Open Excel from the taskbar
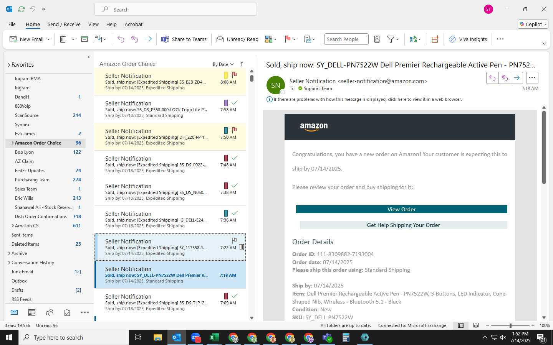 click(214, 337)
